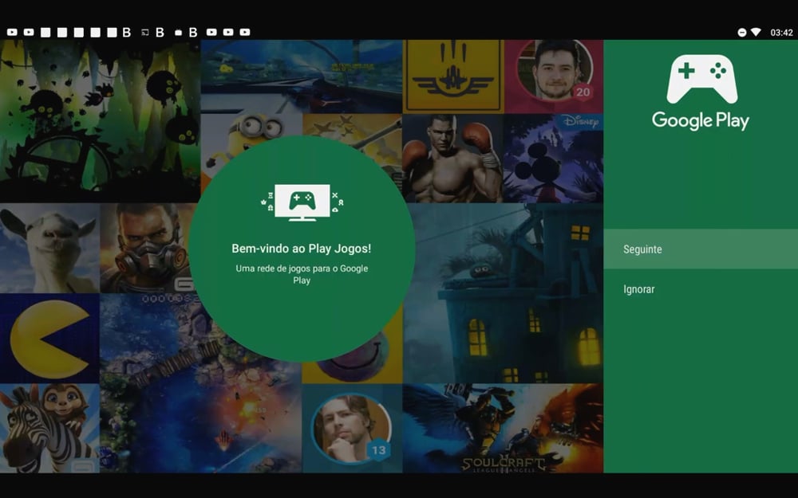
Task: Open the gas mask soldier game tile
Action: pos(145,248)
